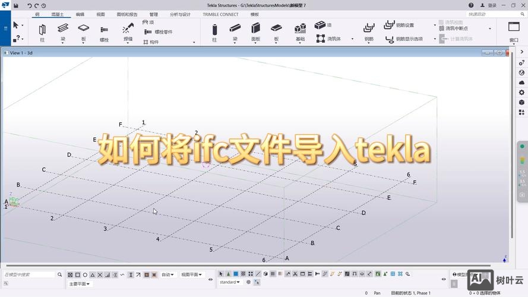Open the 主要平面 dropdown
This screenshot has height=297, width=528.
click(79, 284)
